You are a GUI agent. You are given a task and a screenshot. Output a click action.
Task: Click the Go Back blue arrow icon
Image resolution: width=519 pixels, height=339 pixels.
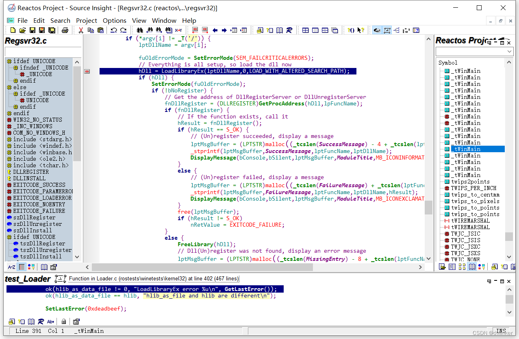pyautogui.click(x=215, y=30)
